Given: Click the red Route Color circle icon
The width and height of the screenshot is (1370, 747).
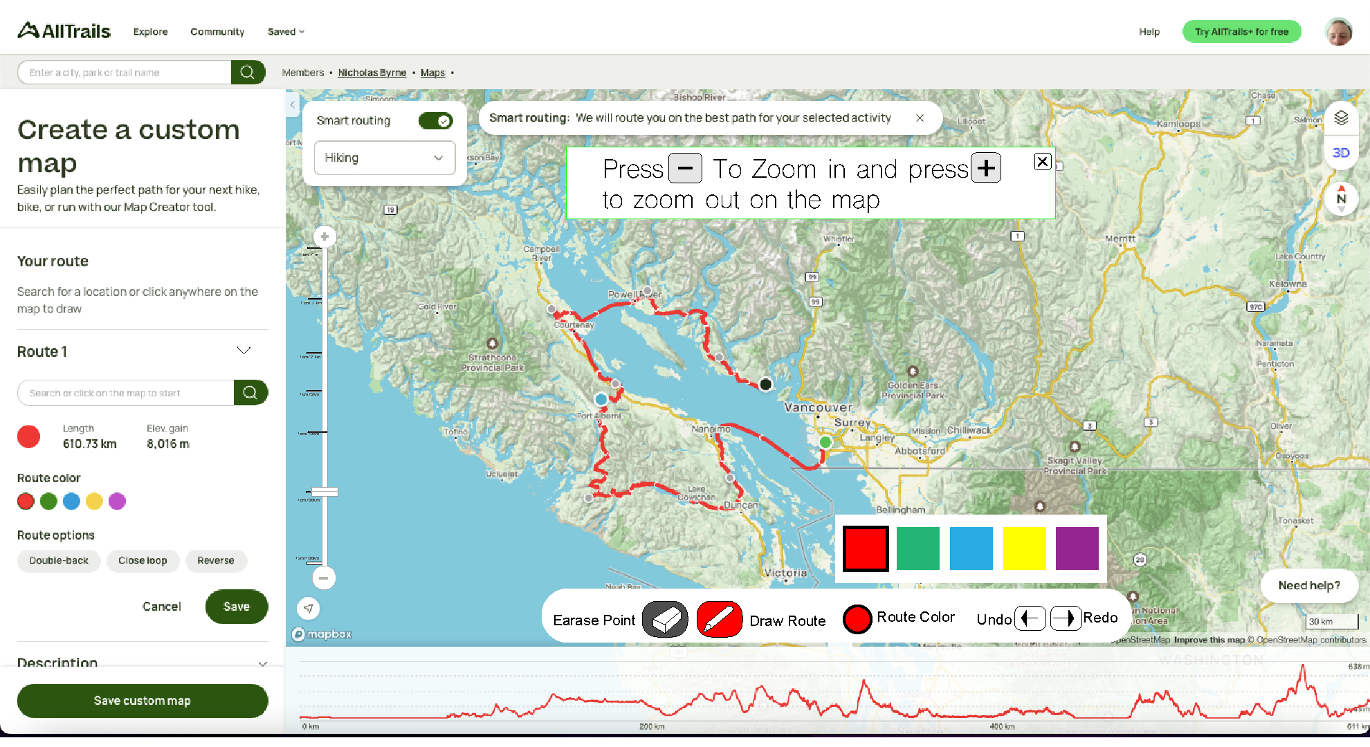Looking at the screenshot, I should click(857, 619).
